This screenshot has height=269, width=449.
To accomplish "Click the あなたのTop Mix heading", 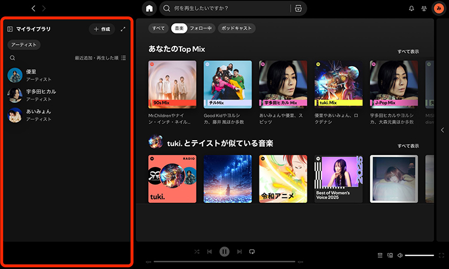I will pyautogui.click(x=177, y=49).
